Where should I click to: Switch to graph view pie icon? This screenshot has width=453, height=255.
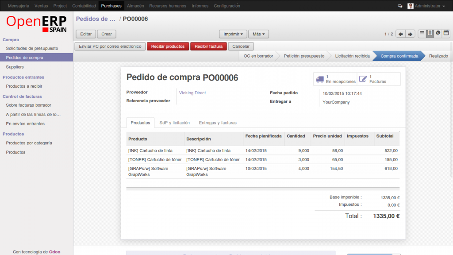click(x=438, y=33)
